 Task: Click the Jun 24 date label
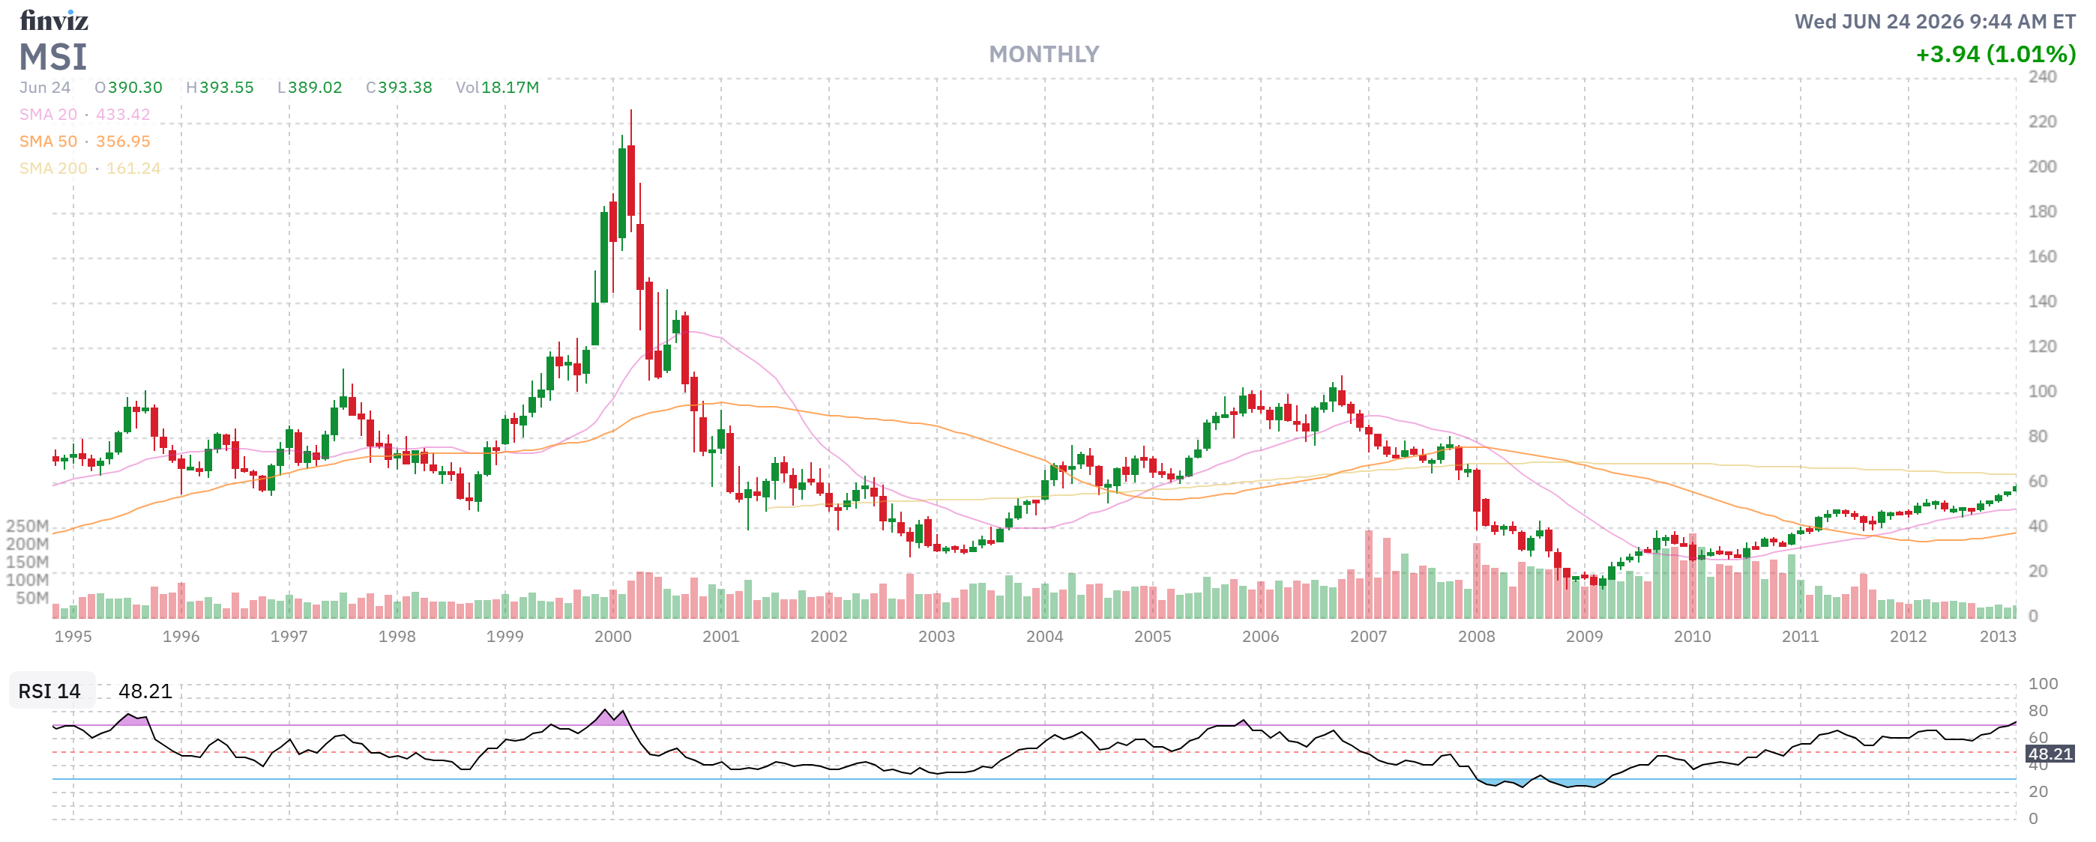(45, 88)
